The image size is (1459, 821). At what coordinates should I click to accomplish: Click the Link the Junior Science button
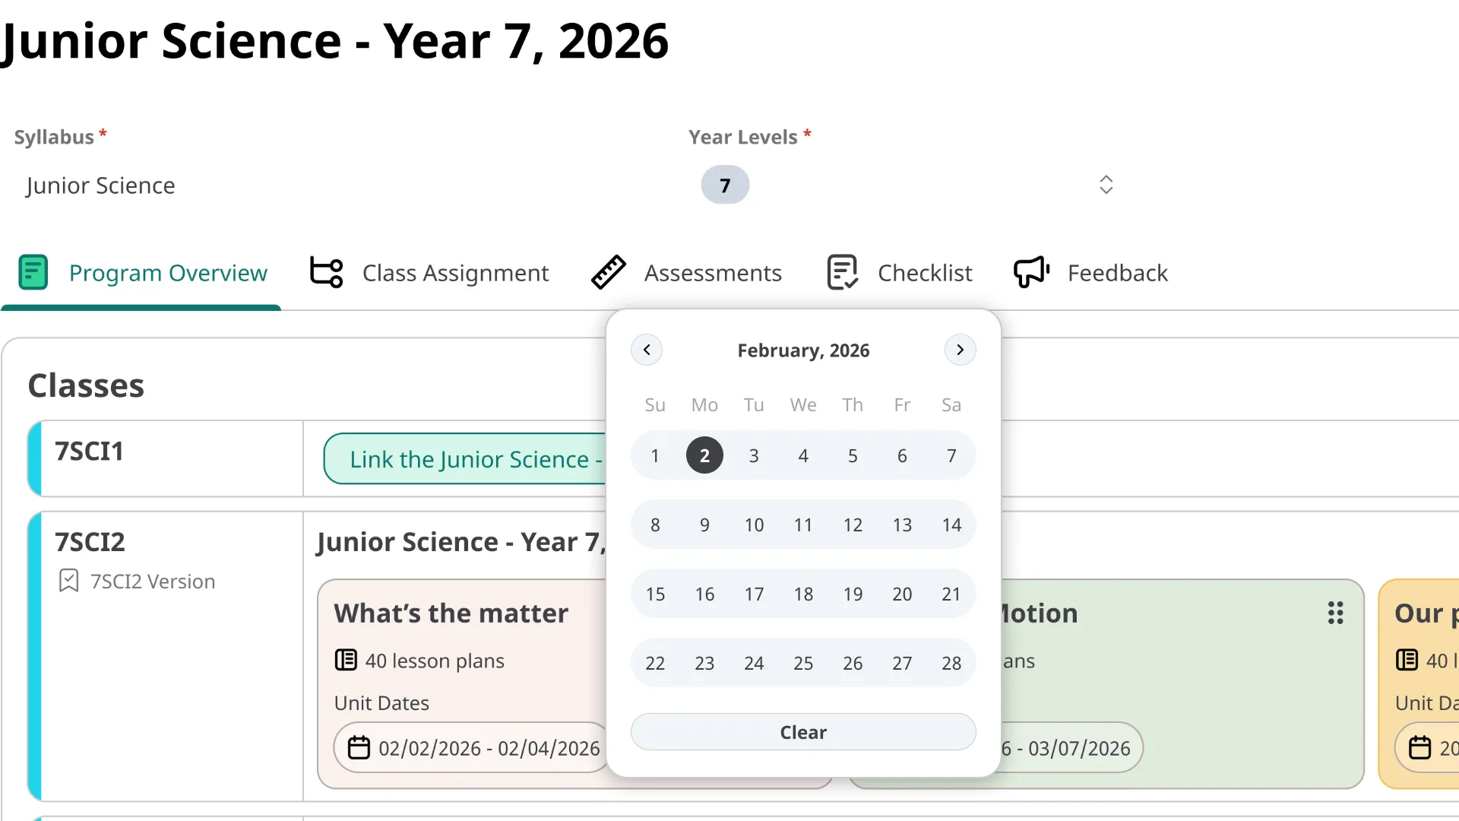pyautogui.click(x=465, y=459)
